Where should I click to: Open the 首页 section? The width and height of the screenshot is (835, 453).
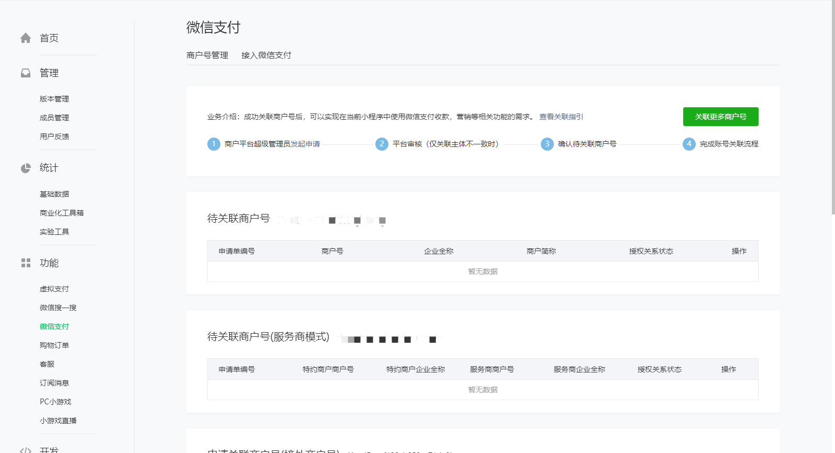[x=49, y=38]
